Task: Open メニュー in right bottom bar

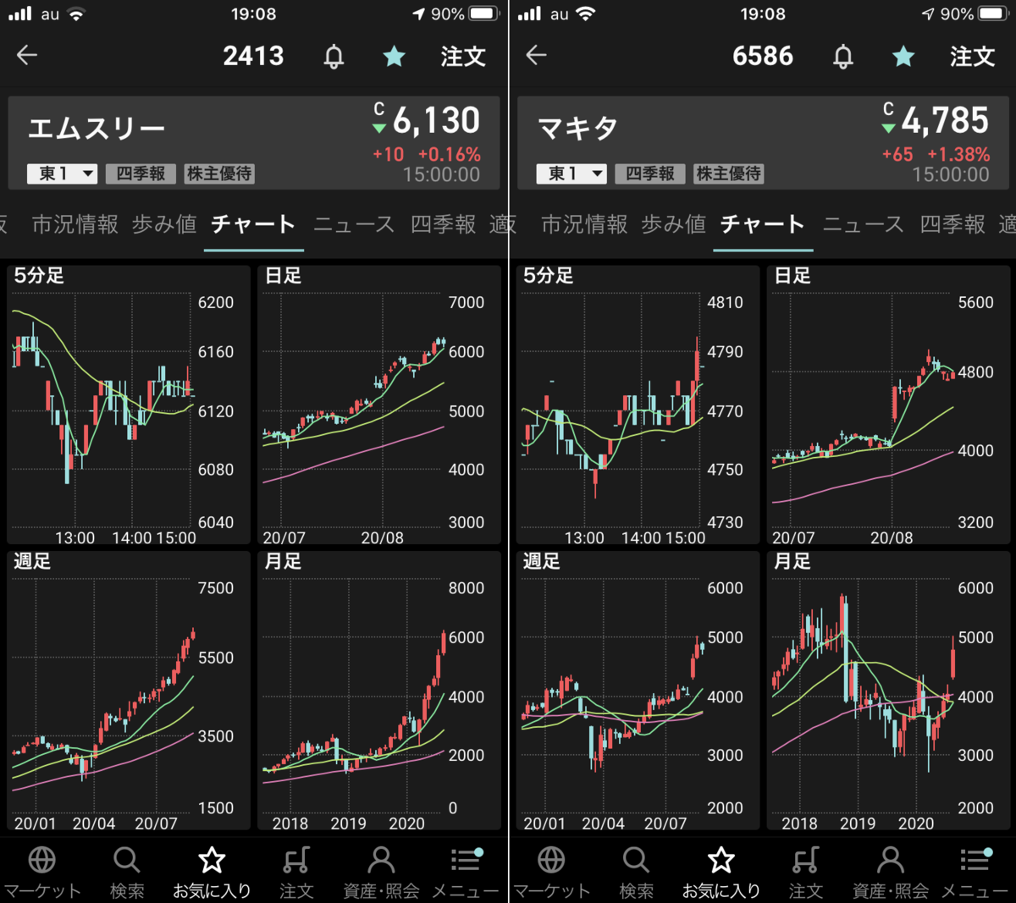Action: [975, 872]
